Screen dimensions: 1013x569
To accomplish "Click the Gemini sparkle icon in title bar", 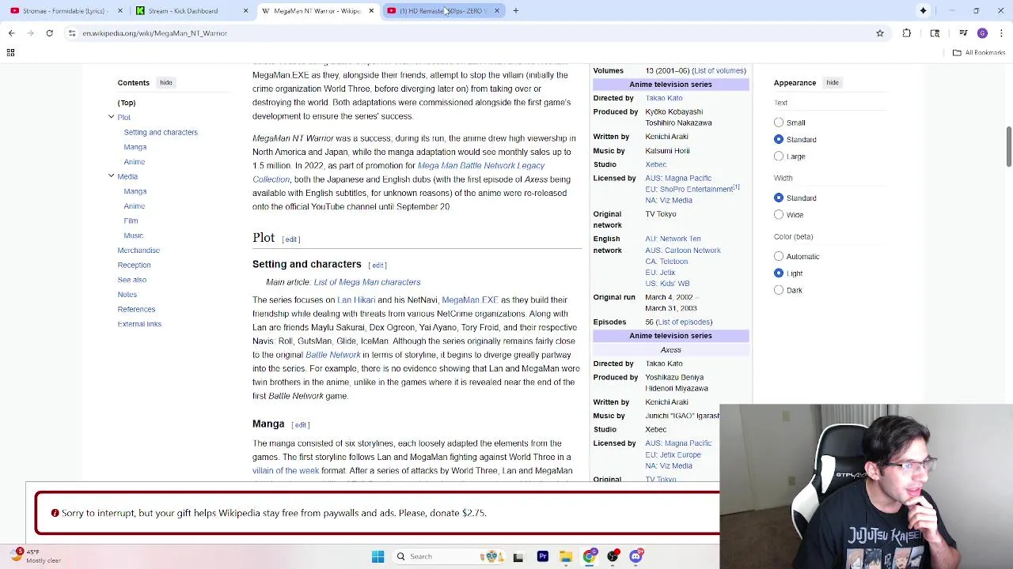I will [923, 11].
